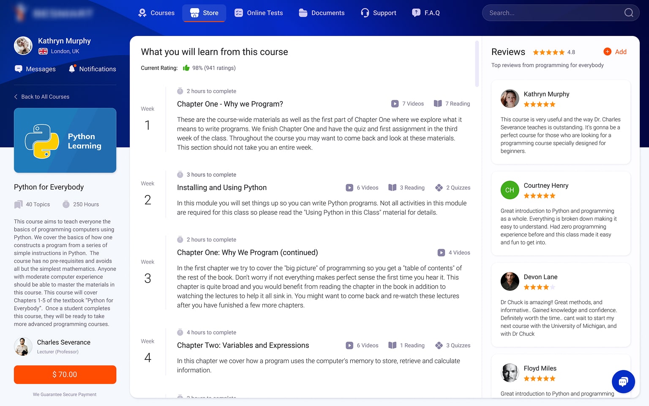Click the 2 Quizzes icon

tap(439, 187)
